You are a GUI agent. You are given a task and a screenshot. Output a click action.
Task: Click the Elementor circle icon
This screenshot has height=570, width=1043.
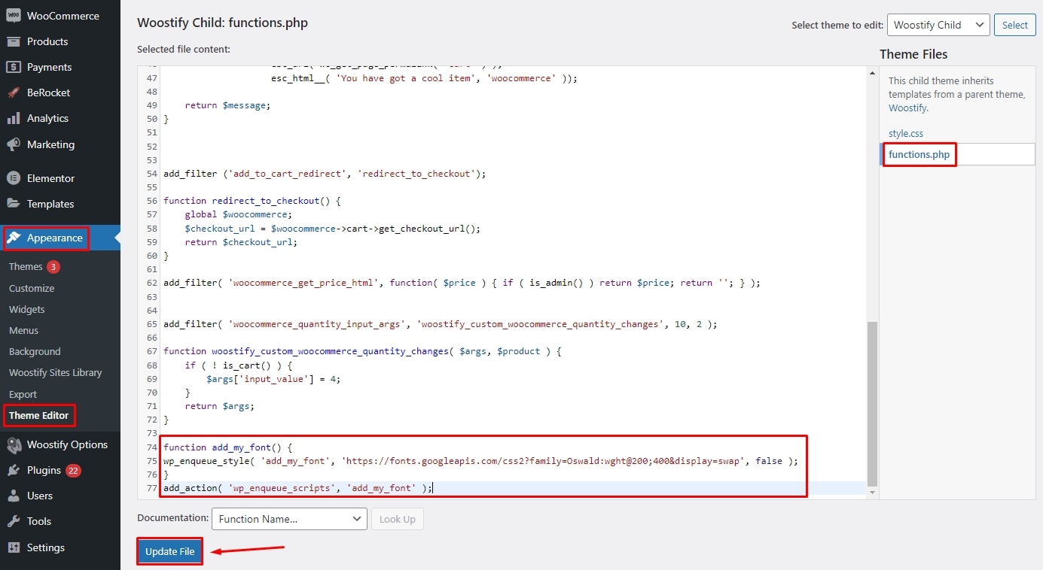pyautogui.click(x=14, y=178)
